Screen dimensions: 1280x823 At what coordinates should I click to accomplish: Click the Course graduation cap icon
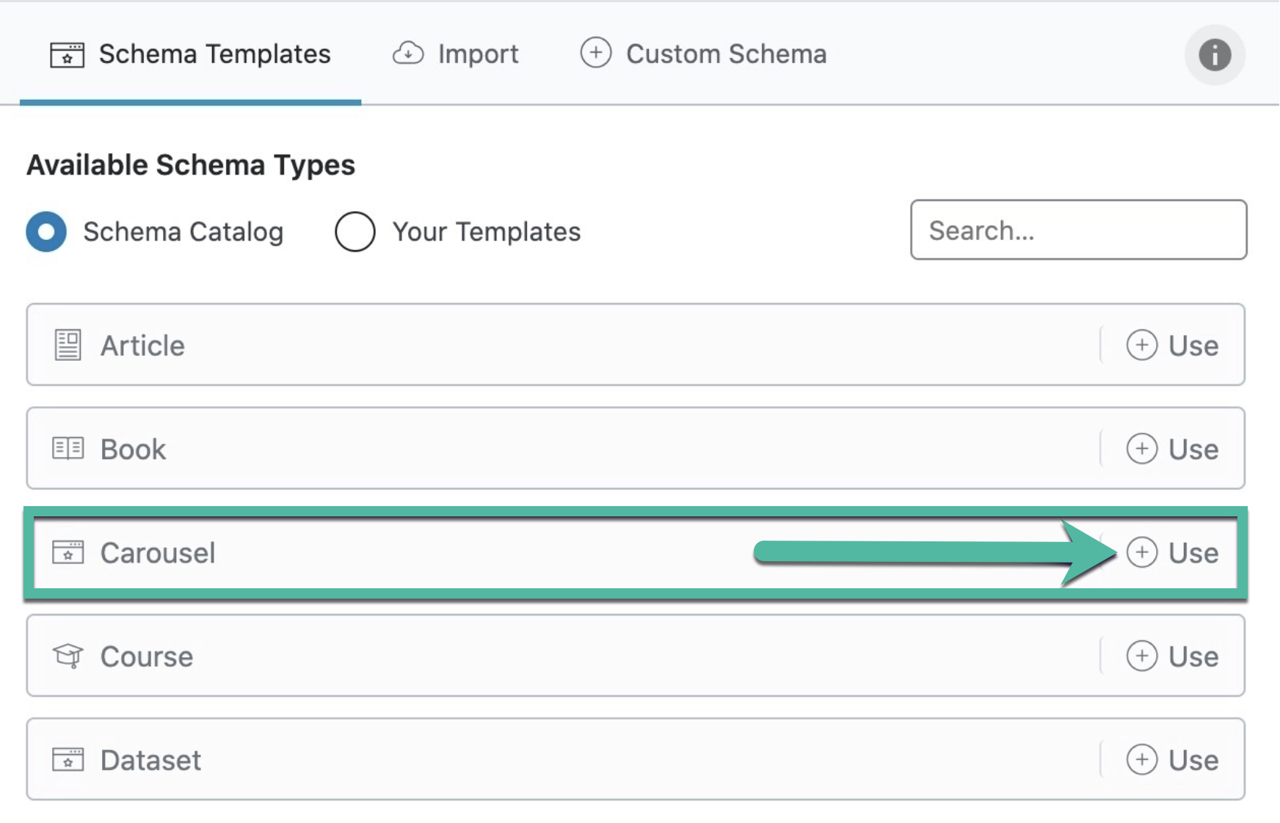pyautogui.click(x=68, y=656)
